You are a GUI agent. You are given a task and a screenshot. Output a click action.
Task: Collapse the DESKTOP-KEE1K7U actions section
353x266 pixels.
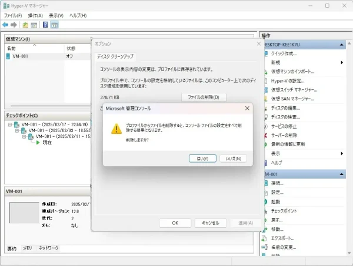tap(341, 45)
